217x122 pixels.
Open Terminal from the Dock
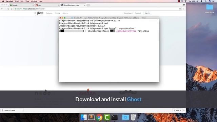(115, 117)
